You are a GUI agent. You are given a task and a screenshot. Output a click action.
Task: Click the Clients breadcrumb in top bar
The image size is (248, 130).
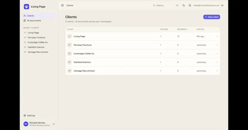(x=70, y=5)
